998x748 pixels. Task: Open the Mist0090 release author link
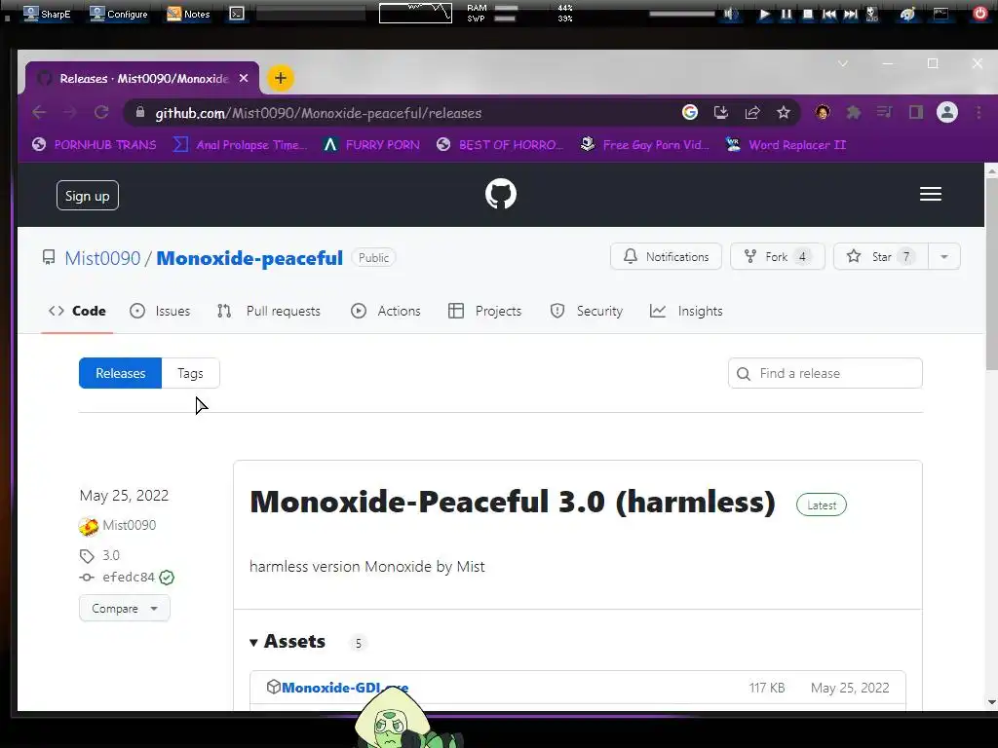point(130,525)
